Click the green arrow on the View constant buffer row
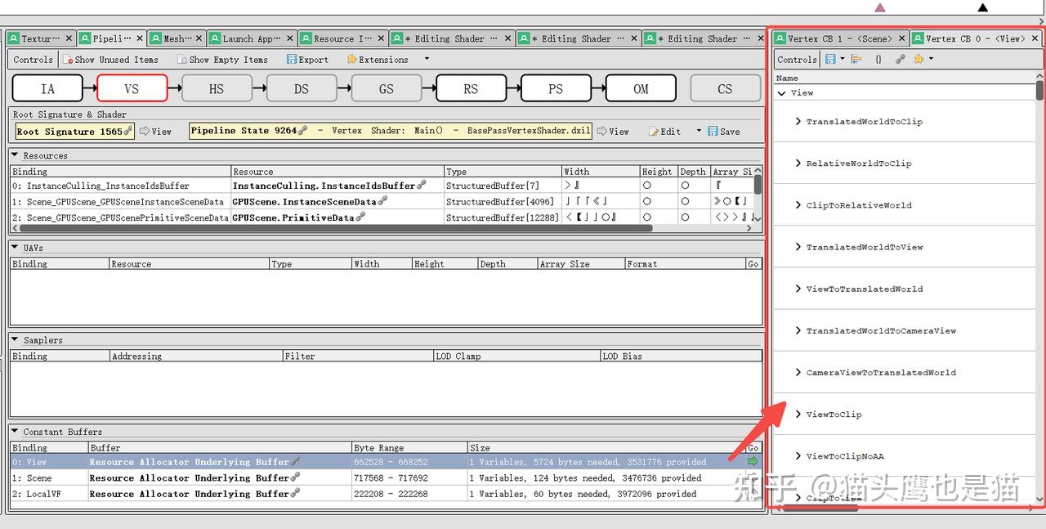Screen dimensions: 1046x529 click(753, 462)
